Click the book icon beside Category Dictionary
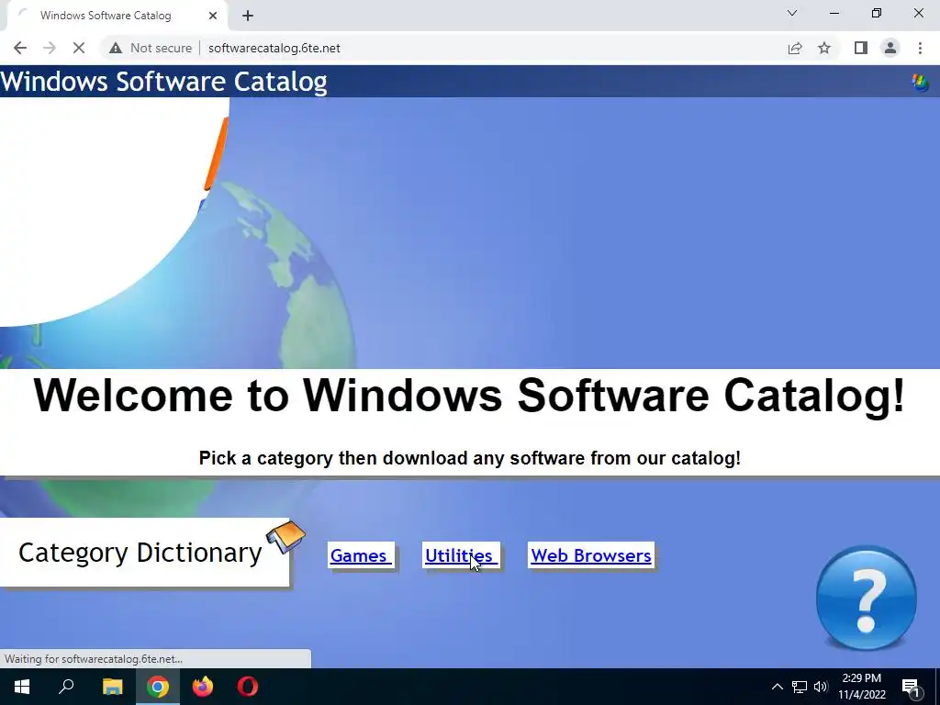Viewport: 940px width, 705px height. pos(286,535)
